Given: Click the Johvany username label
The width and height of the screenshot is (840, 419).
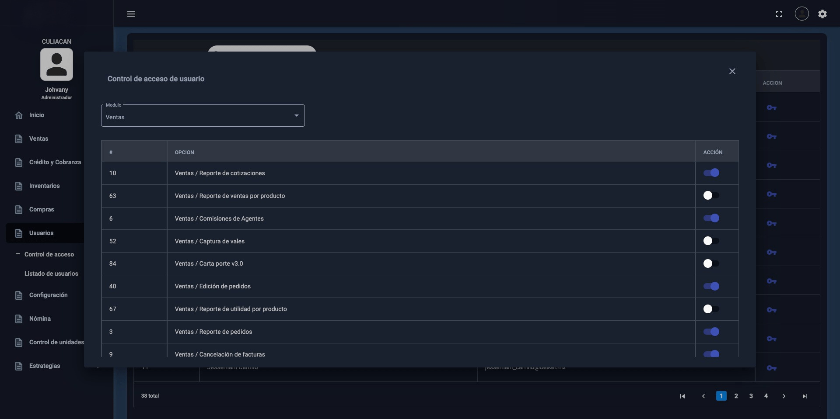Looking at the screenshot, I should [x=56, y=90].
